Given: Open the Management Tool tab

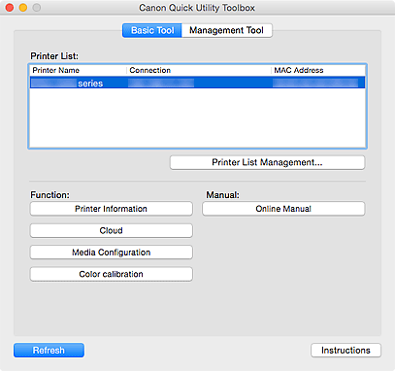Looking at the screenshot, I should coord(227,30).
